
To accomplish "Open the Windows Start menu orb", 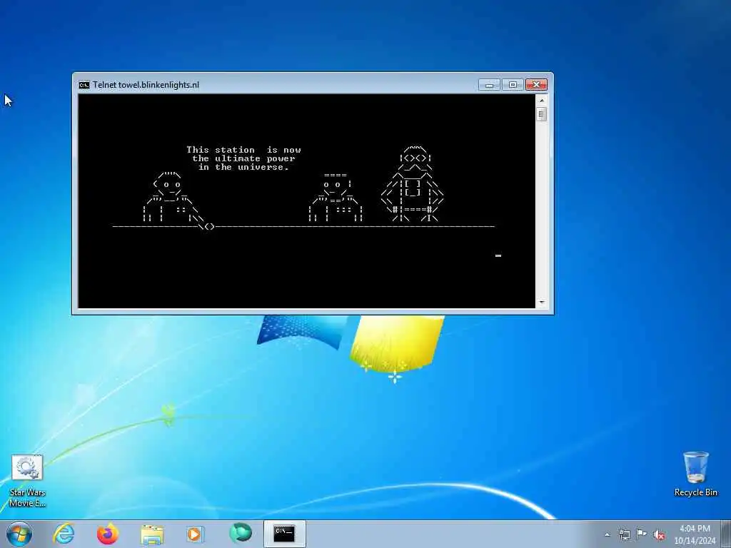I will click(19, 534).
